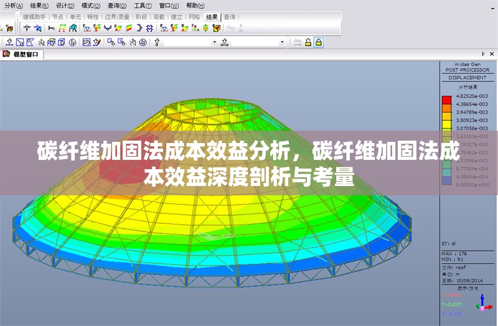Switch to the 边界/质量 toolbar tab
Screen dimensions: 498x326
(117, 17)
